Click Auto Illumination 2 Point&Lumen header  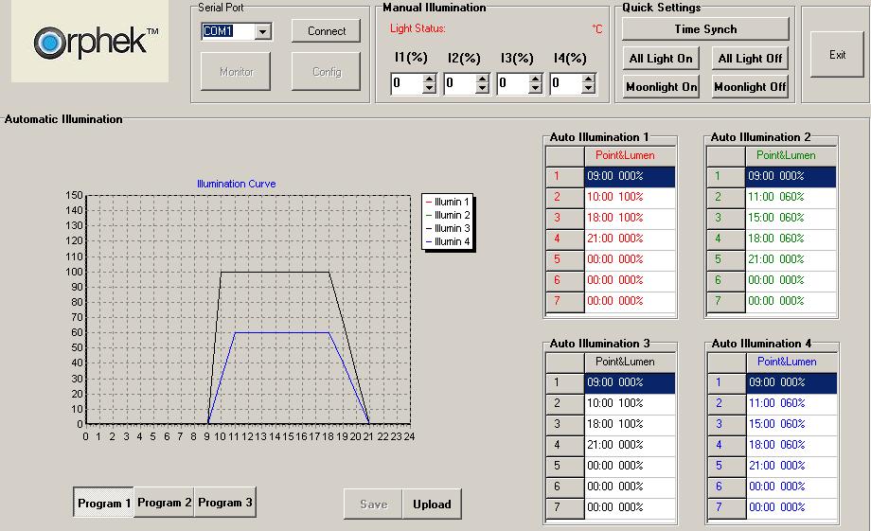(791, 155)
